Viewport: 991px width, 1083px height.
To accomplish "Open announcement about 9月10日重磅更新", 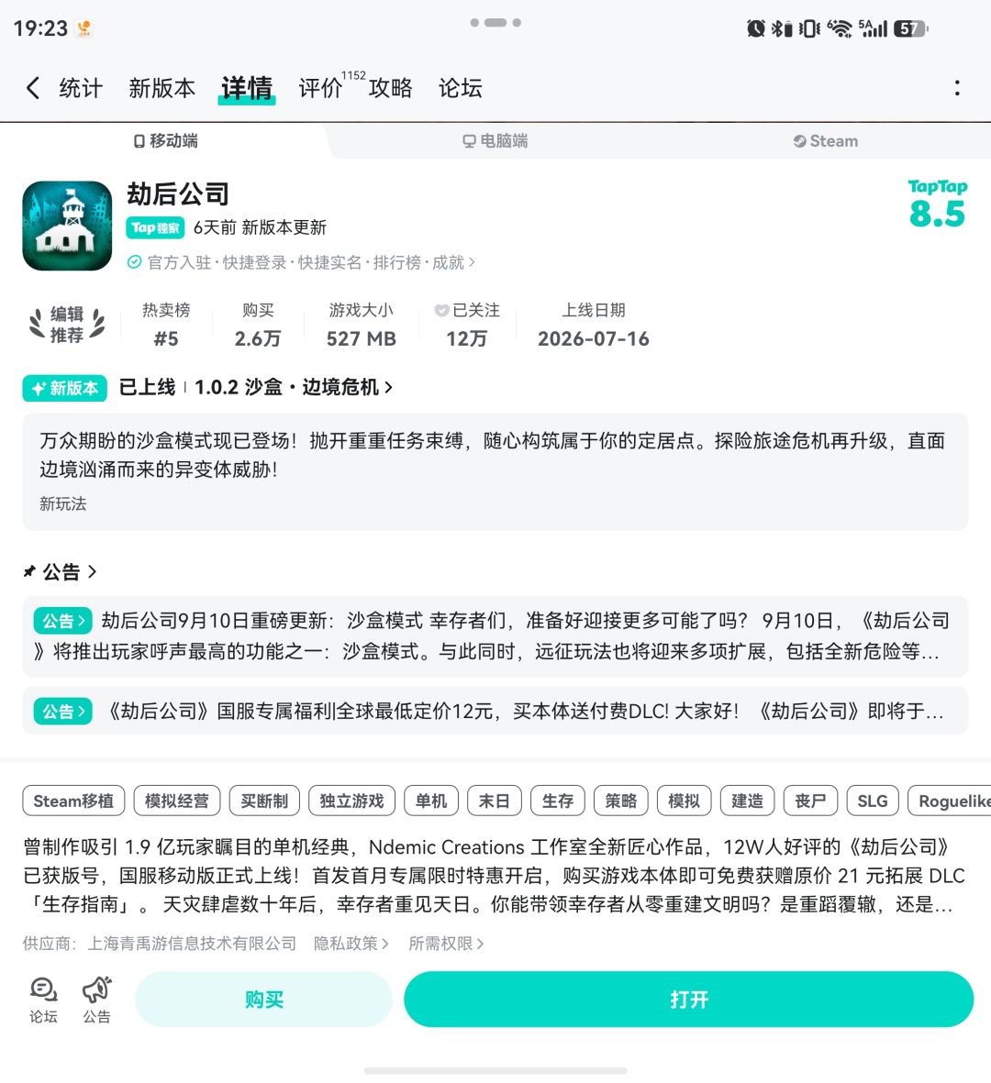I will [495, 636].
